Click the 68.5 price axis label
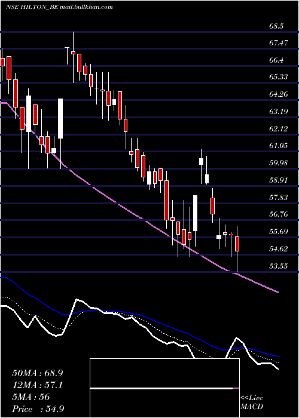 276,26
